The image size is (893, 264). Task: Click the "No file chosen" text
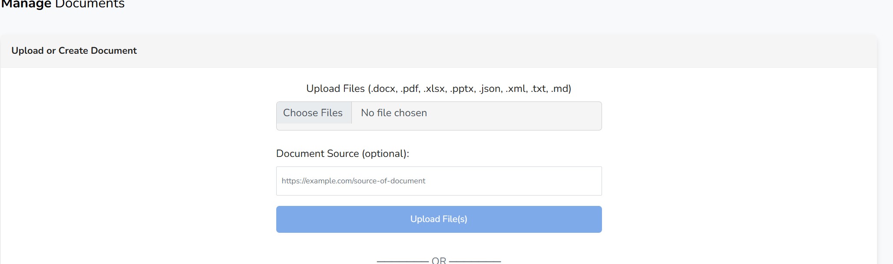[394, 113]
